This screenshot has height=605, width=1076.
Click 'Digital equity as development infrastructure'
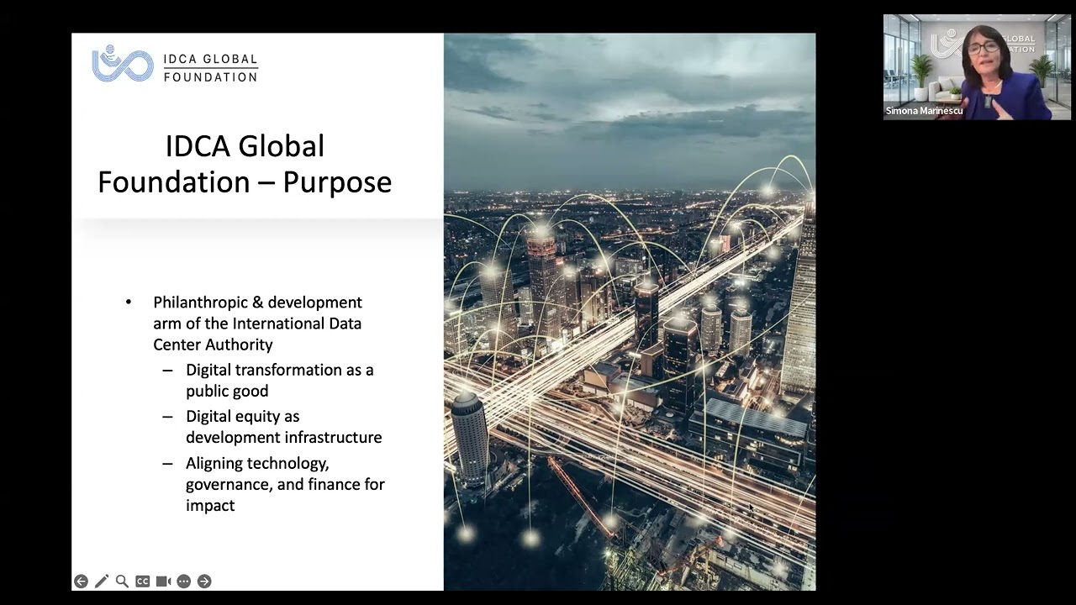(284, 427)
